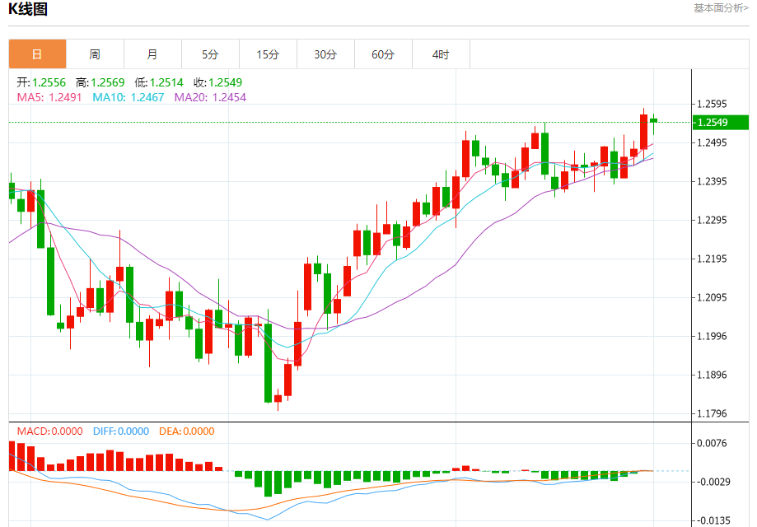Switch to the 月 monthly tab
This screenshot has width=757, height=527.
click(x=152, y=54)
